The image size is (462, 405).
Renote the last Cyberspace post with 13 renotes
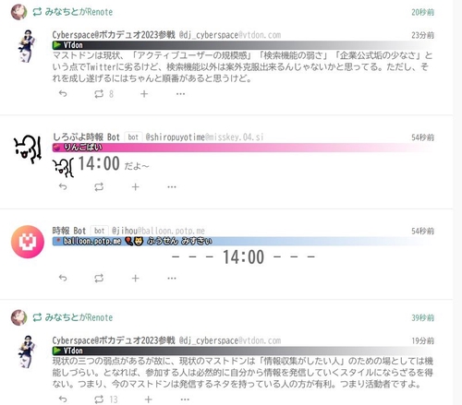[x=99, y=399]
